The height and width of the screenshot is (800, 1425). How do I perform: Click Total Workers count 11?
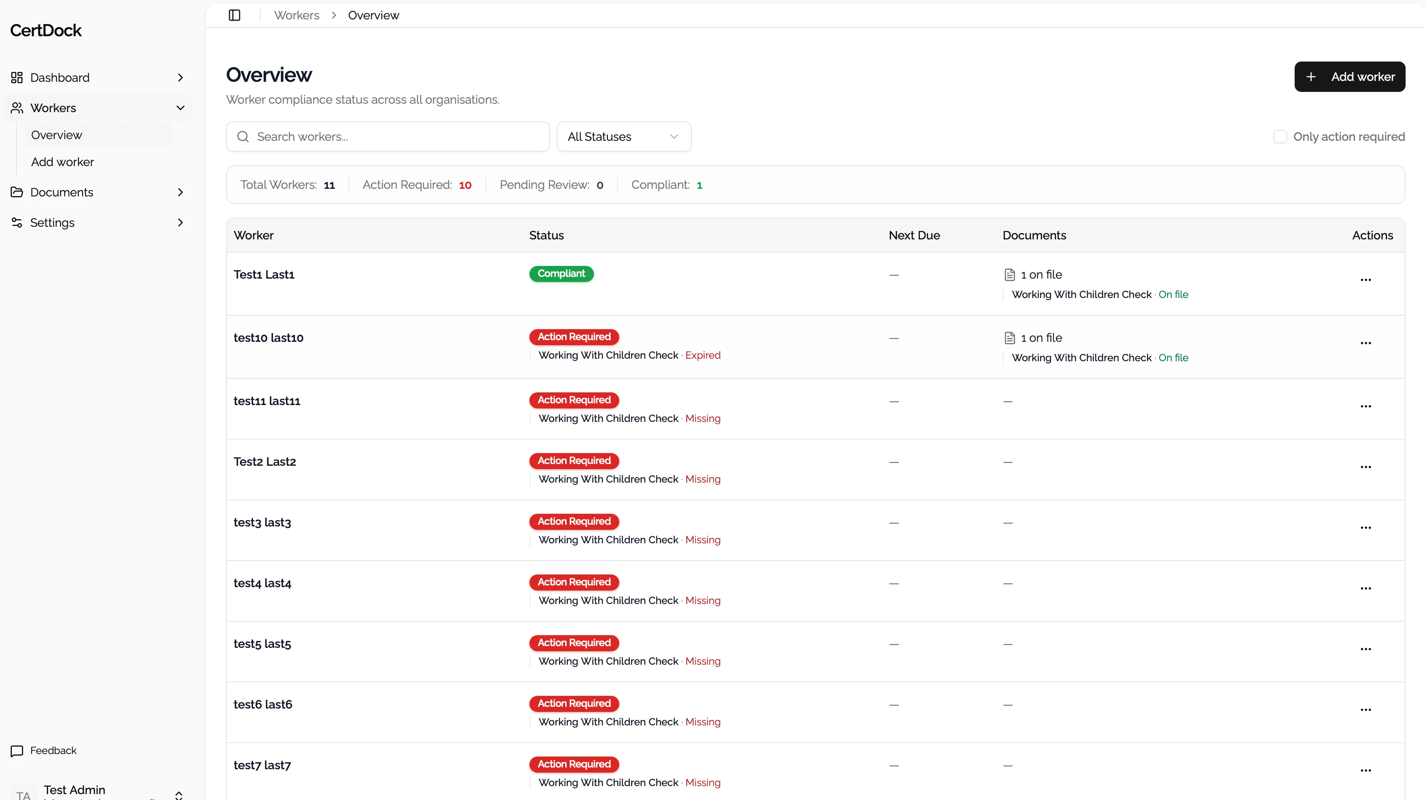[329, 185]
